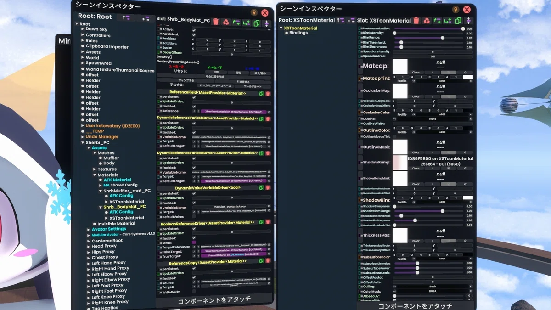Viewport: 551px width, 310px height.
Task: Collapse the Sherbi_PC slot
Action: click(82, 143)
